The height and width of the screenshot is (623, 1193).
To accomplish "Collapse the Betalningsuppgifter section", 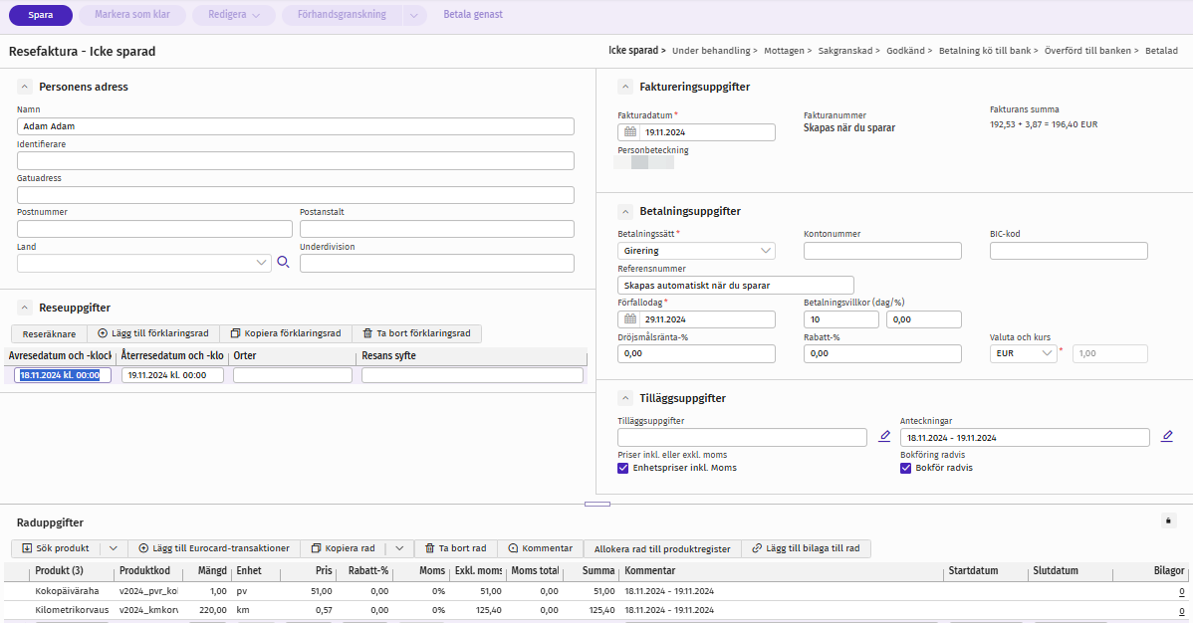I will [x=624, y=211].
